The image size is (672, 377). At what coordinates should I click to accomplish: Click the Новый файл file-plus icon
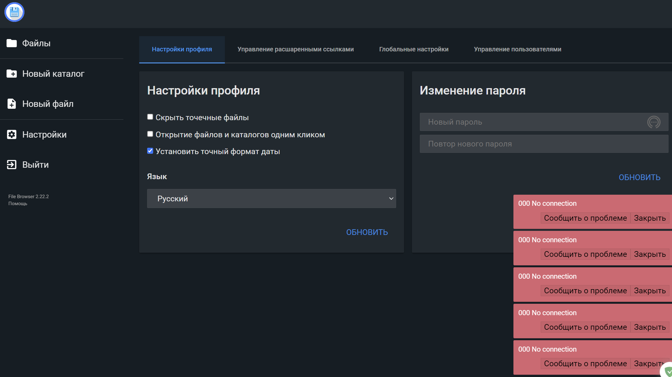click(x=12, y=104)
